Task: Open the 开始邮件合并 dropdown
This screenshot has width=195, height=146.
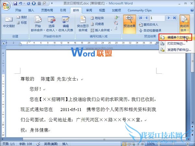Action: (38, 23)
